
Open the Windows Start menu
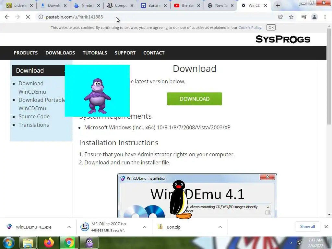click(8, 243)
